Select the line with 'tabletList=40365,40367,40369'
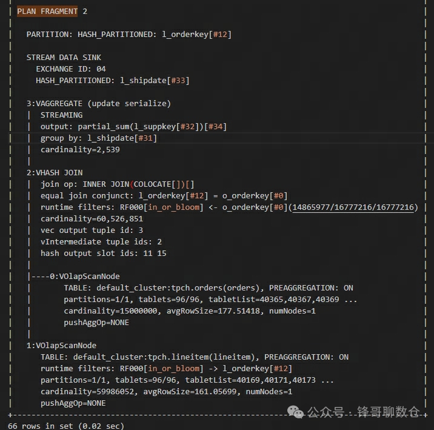Image resolution: width=434 pixels, height=430 pixels. point(210,300)
